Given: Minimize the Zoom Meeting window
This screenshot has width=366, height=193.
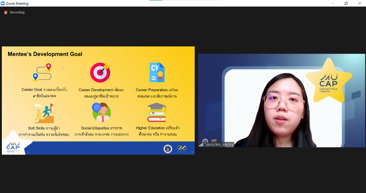Looking at the screenshot, I should tap(332, 3).
